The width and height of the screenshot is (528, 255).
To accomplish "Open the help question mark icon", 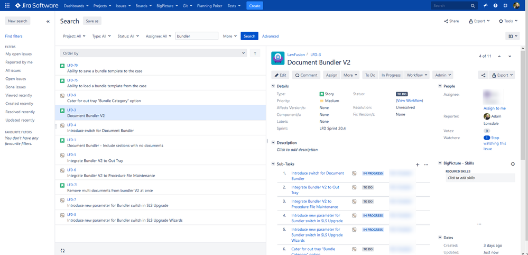I will [x=495, y=6].
